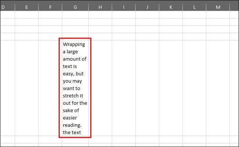Click the column M header
The image size is (239, 147).
tap(218, 7)
